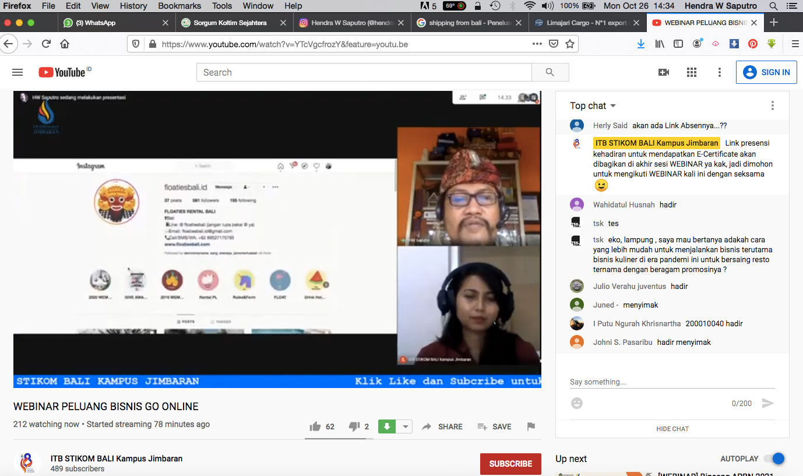Open the chat emoji picker
Image resolution: width=803 pixels, height=476 pixels.
pos(576,403)
